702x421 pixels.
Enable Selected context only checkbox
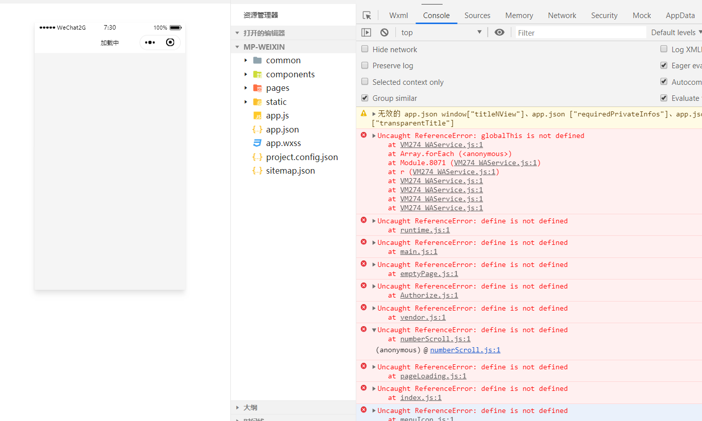(x=365, y=82)
